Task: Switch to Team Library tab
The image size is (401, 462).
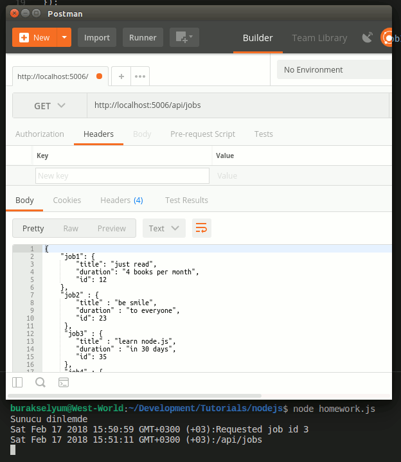Action: point(319,38)
